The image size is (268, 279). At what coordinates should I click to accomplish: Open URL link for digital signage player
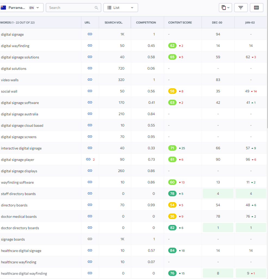pyautogui.click(x=88, y=159)
